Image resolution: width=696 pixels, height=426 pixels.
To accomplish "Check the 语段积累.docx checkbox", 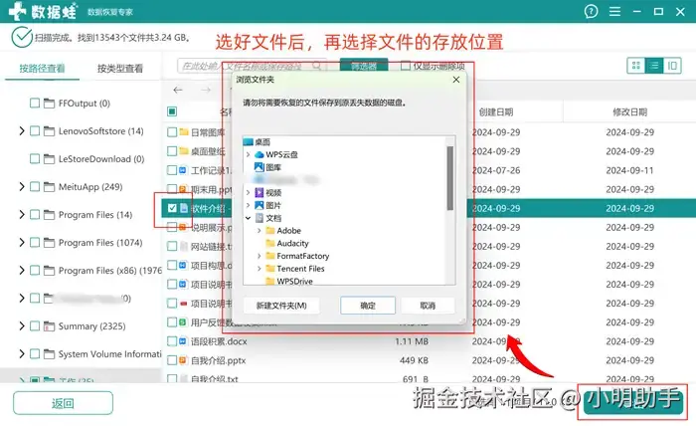I will 172,341.
